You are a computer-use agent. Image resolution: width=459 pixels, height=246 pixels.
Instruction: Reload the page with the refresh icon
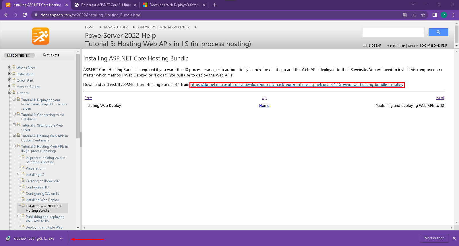[x=25, y=15]
